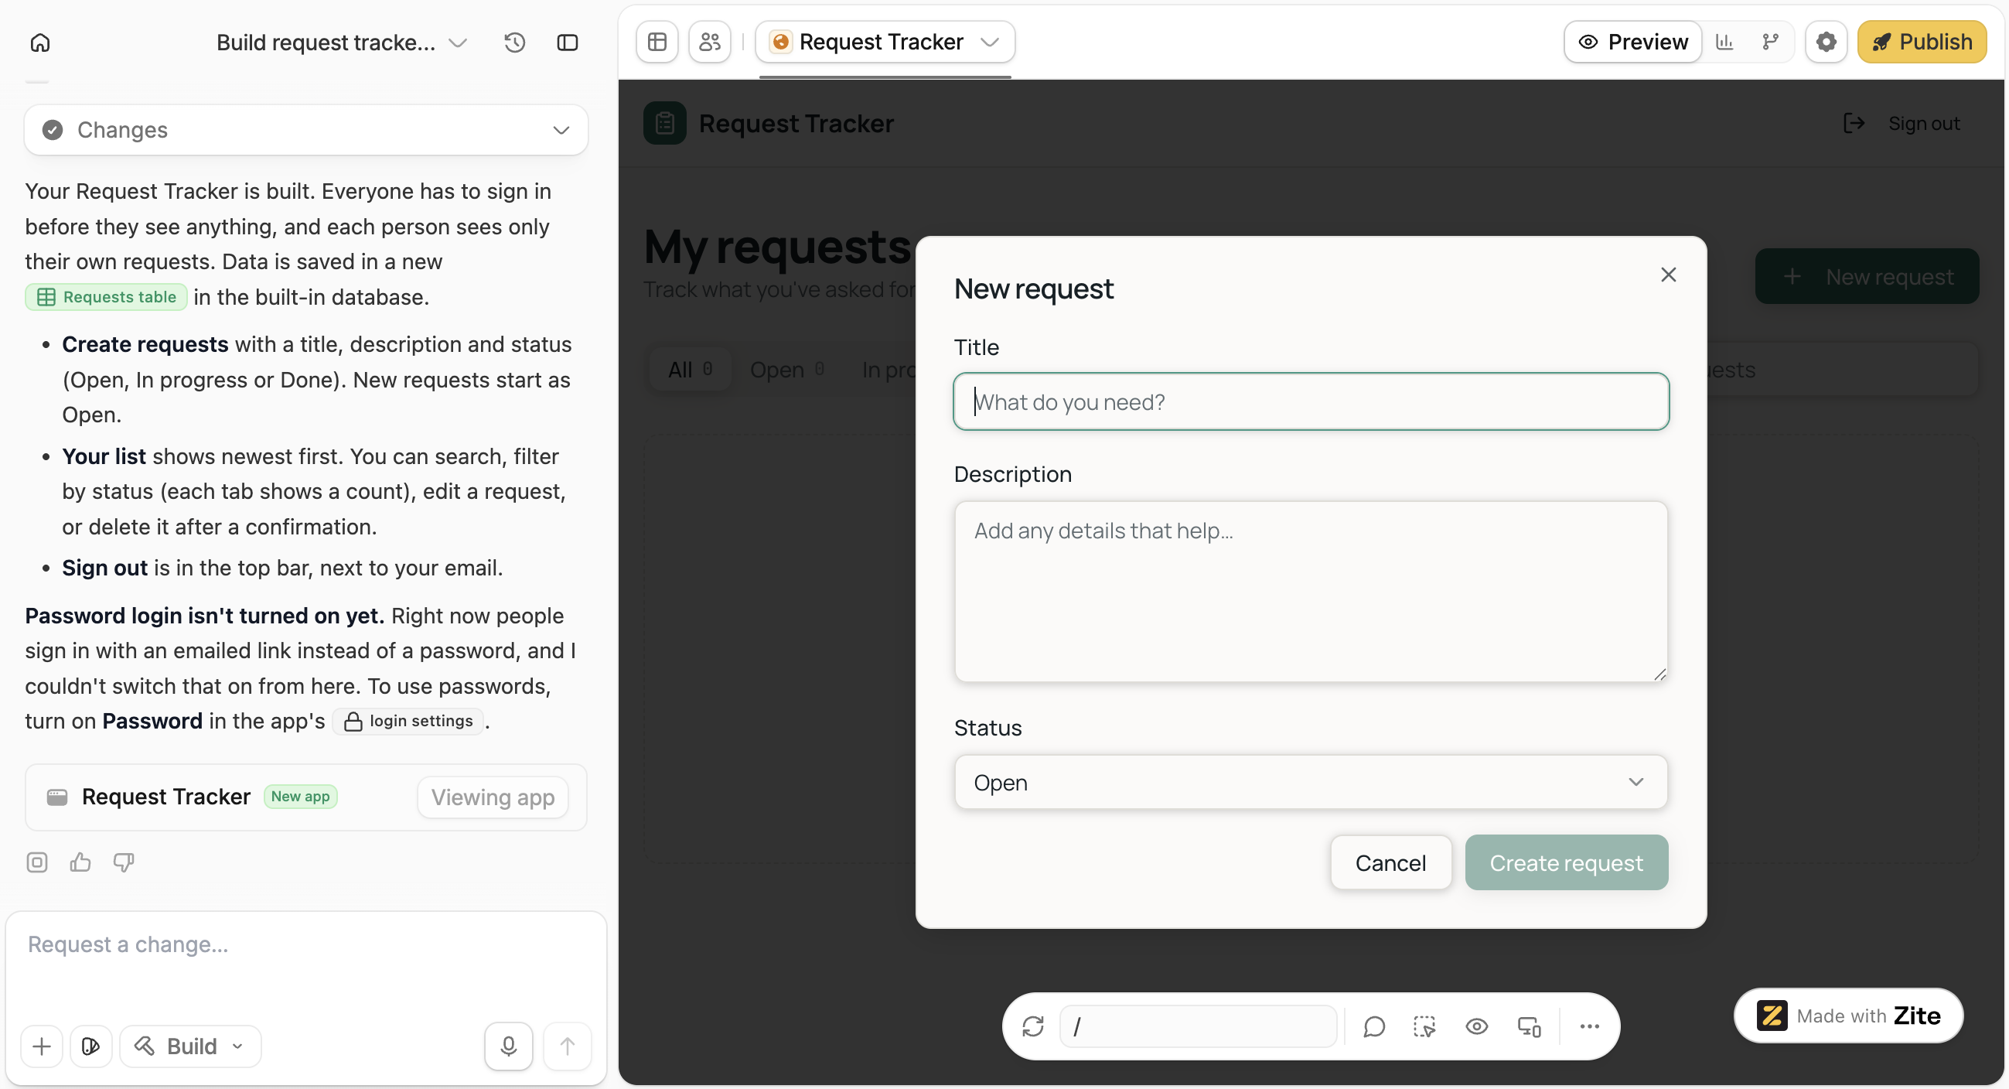Close the New request dialog
Image resolution: width=2009 pixels, height=1089 pixels.
(x=1668, y=275)
